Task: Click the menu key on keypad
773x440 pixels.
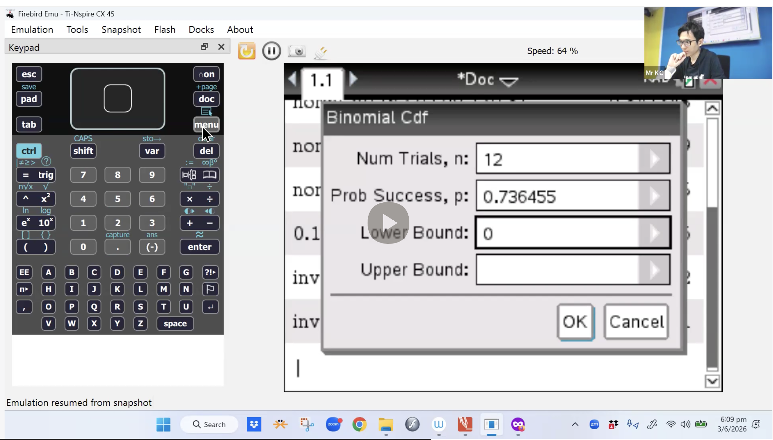Action: click(x=206, y=124)
